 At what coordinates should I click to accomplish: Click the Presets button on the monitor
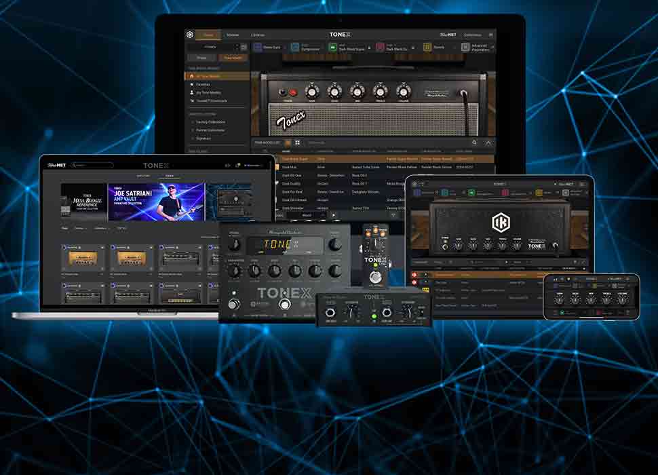[x=202, y=58]
